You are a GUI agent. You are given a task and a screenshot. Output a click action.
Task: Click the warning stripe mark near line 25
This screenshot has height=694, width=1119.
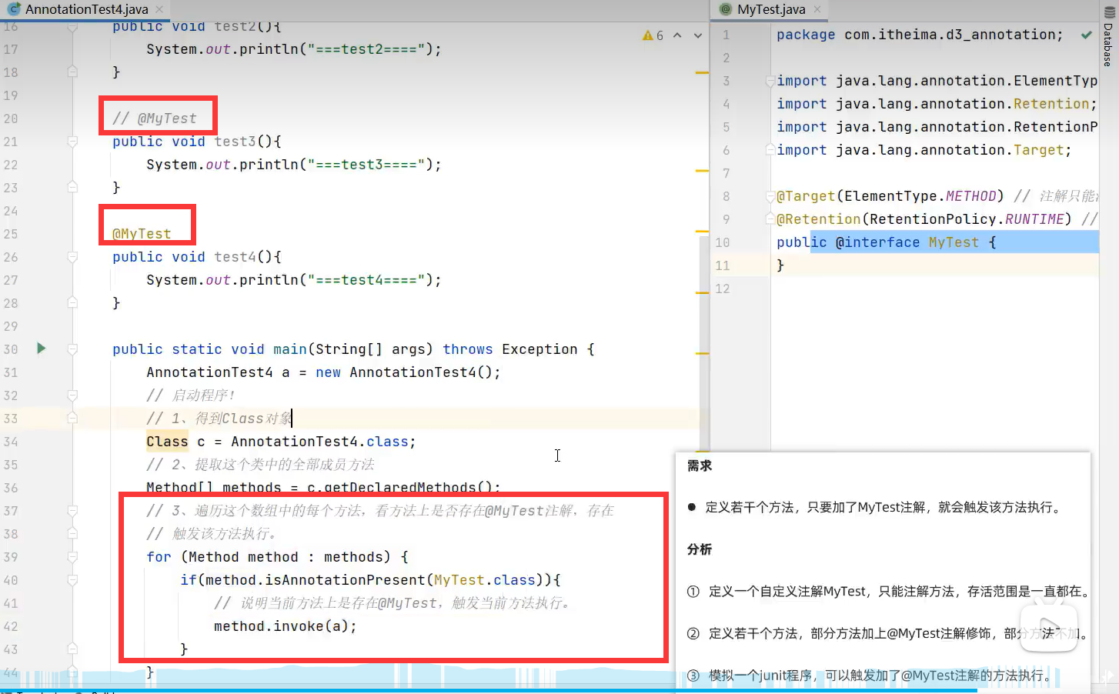702,230
